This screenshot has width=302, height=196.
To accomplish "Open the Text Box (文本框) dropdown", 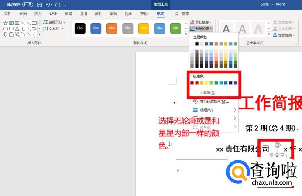I will (x=54, y=29).
